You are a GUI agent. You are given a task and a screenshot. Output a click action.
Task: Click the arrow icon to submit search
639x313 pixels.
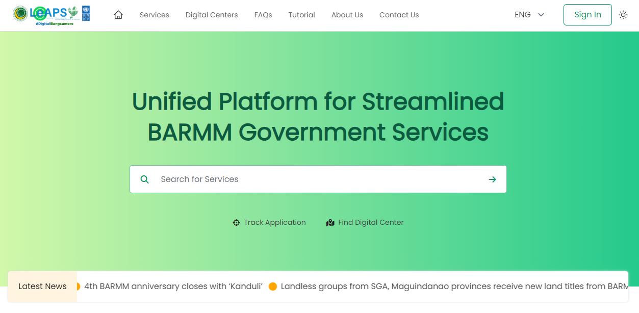(x=492, y=179)
